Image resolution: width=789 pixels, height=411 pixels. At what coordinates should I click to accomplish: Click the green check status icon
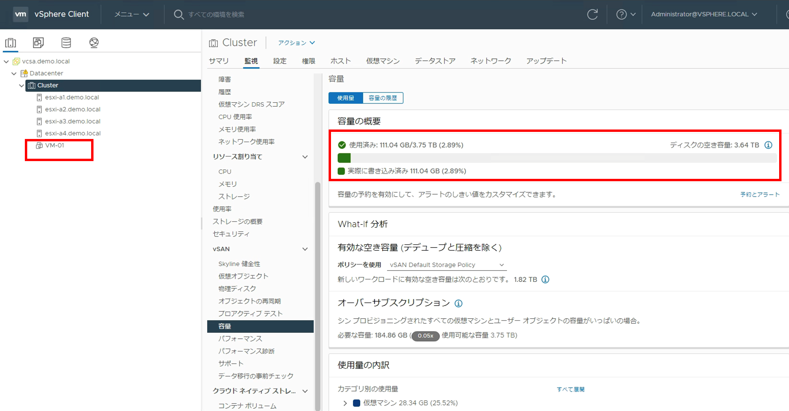pos(342,145)
